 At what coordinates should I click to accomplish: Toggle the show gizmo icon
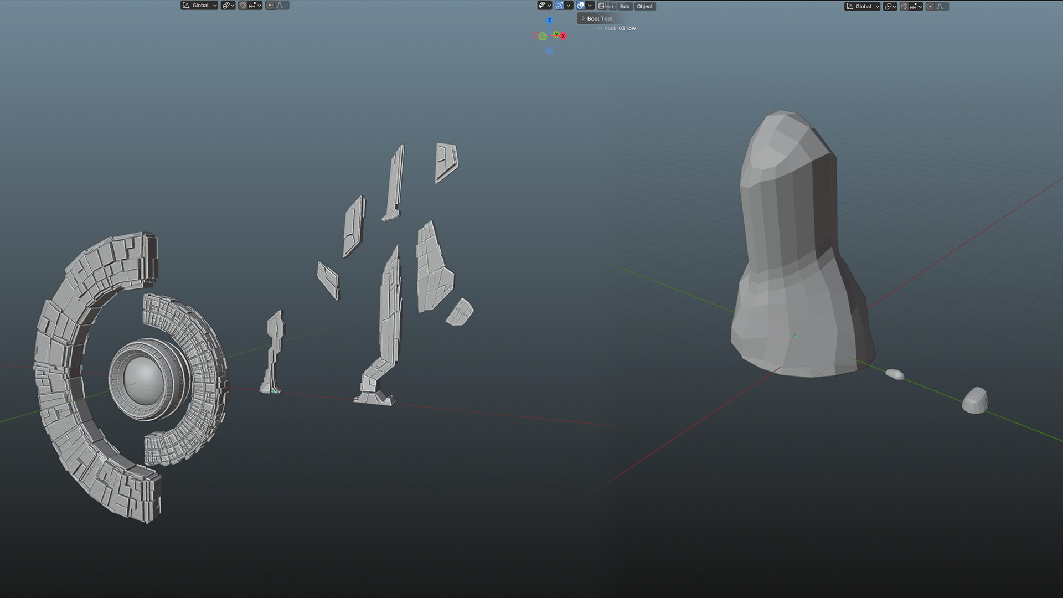tap(560, 6)
